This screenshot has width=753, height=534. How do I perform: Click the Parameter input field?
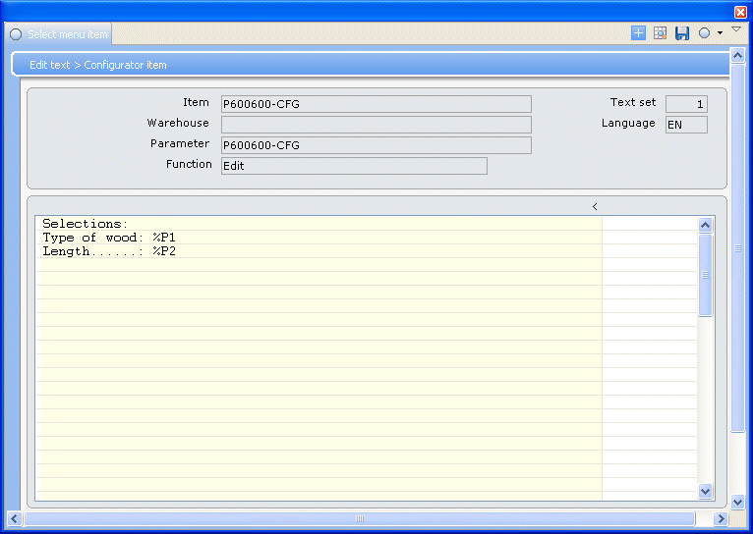point(376,145)
